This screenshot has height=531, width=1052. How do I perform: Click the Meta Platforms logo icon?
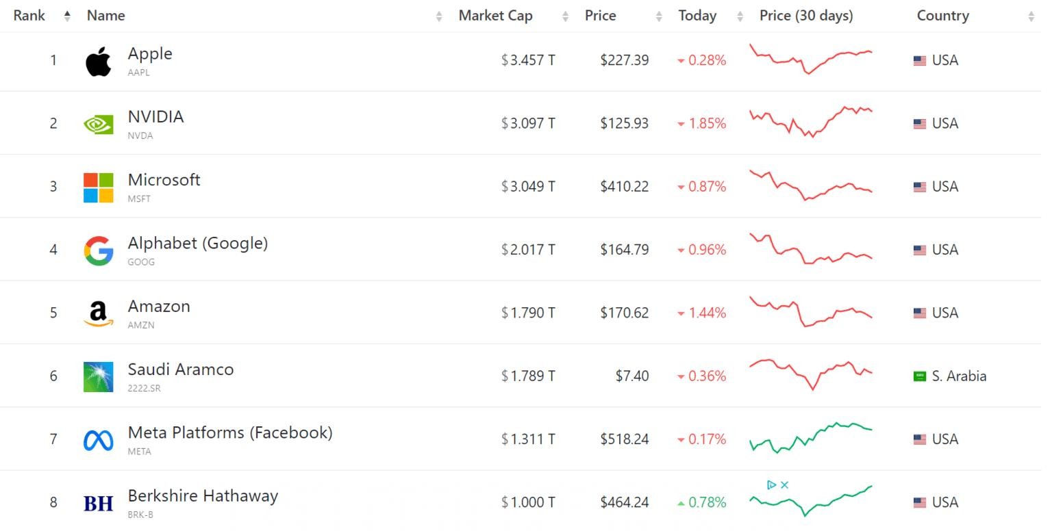click(98, 440)
